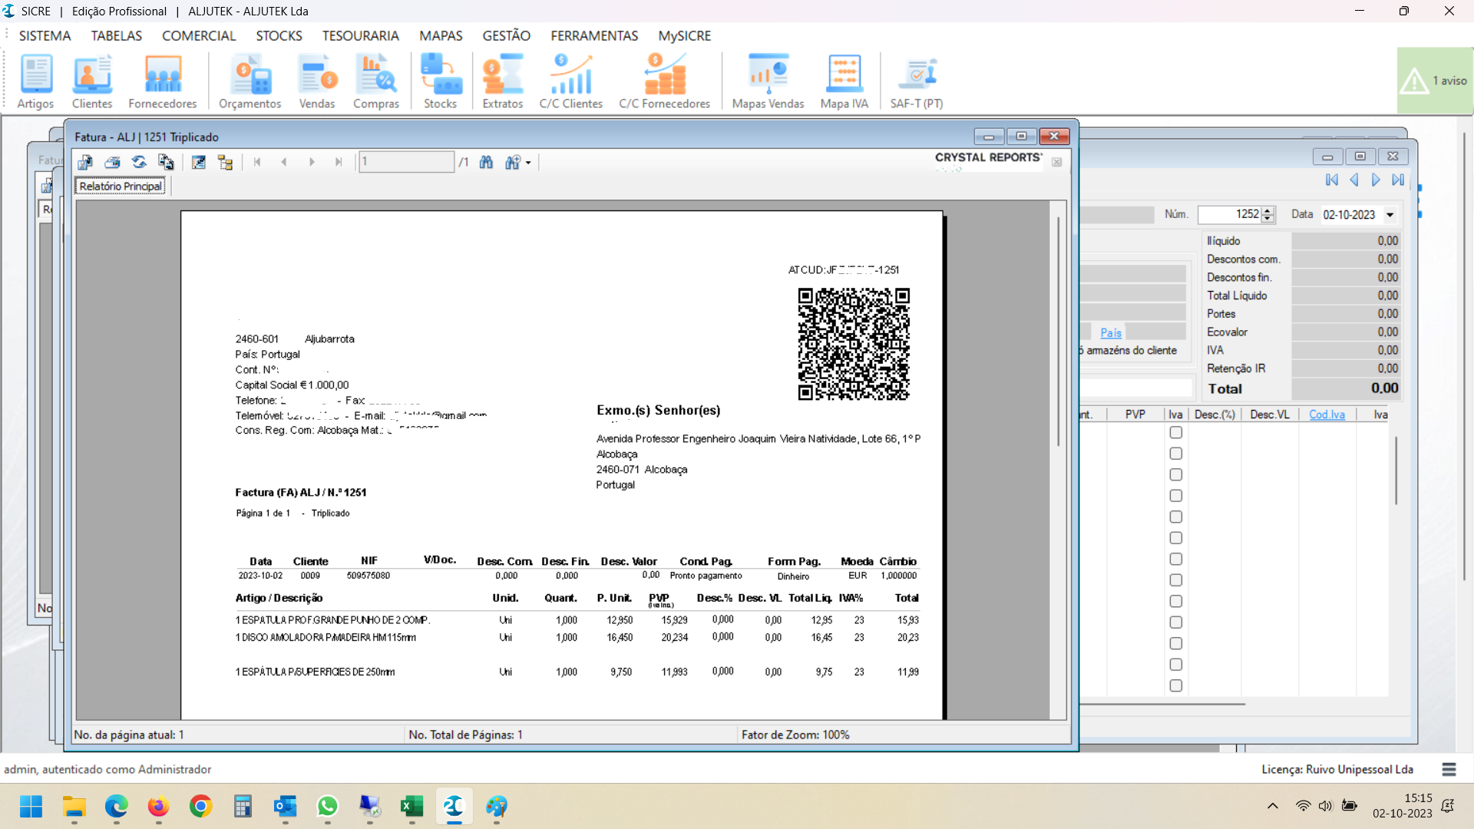Select the Relatório Principal tab
Image resolution: width=1474 pixels, height=829 pixels.
(x=121, y=186)
